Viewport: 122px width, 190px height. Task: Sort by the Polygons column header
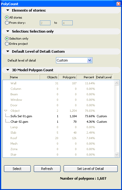[x=67, y=77]
